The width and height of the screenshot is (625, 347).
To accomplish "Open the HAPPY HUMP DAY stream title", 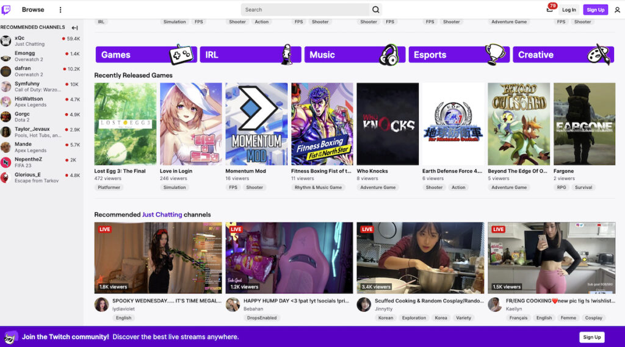I will [x=296, y=301].
